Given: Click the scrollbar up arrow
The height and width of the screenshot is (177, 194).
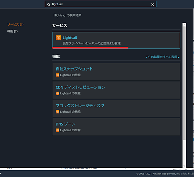Looking at the screenshot, I should 184,25.
